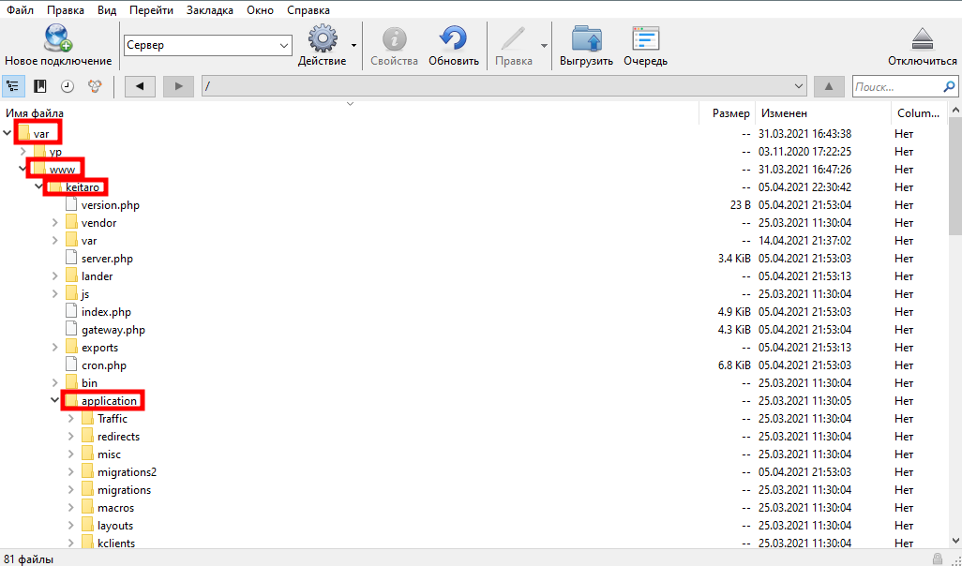This screenshot has height=566, width=962.
Task: Click the Обновить refresh icon
Action: coord(454,39)
